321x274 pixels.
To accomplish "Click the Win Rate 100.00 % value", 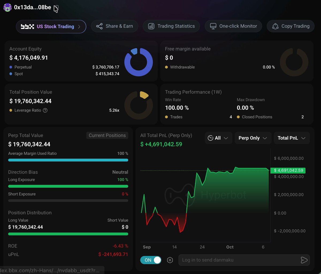I will coord(177,108).
